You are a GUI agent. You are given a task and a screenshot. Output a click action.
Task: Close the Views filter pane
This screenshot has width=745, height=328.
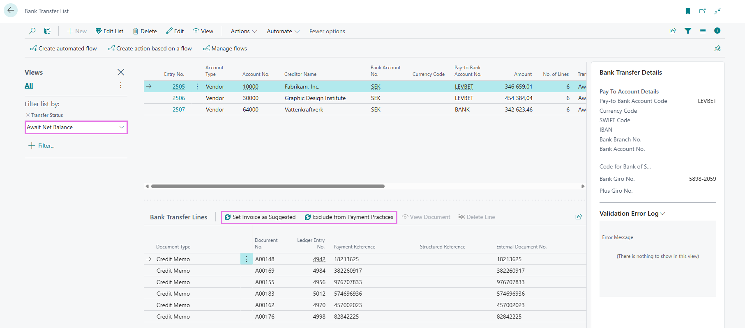121,72
